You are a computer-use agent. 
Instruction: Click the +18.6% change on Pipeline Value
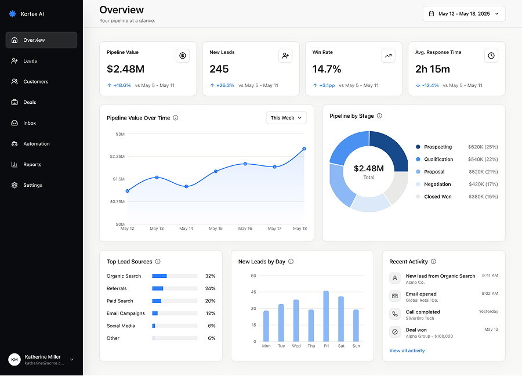[x=119, y=85]
